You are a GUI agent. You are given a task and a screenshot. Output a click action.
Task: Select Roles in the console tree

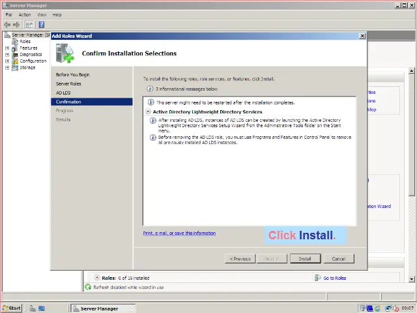(x=25, y=42)
